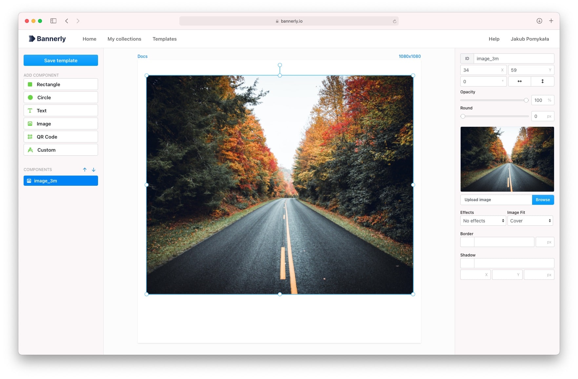
Task: Edit the Shadow Y offset field
Action: (507, 275)
